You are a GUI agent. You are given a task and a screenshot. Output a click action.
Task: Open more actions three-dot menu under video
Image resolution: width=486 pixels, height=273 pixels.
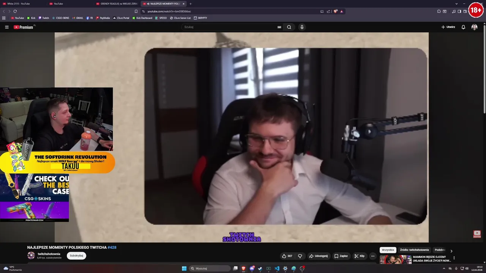click(x=372, y=256)
